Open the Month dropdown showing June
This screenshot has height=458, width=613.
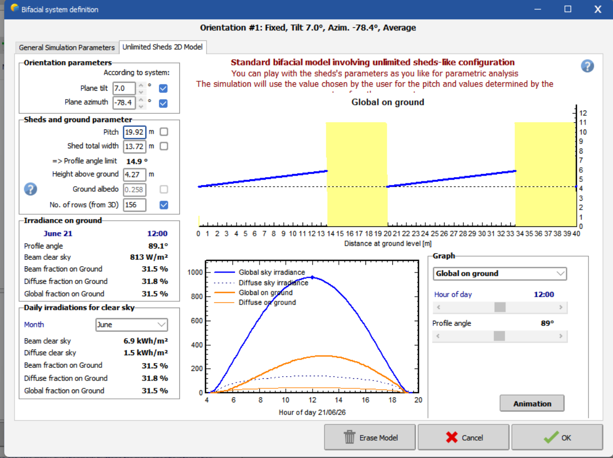pos(131,325)
